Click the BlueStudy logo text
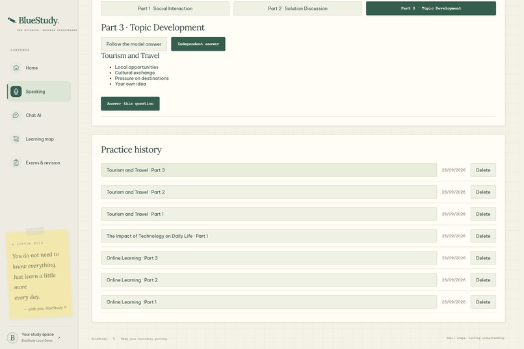Screen dimensions: 524x349 38,21
